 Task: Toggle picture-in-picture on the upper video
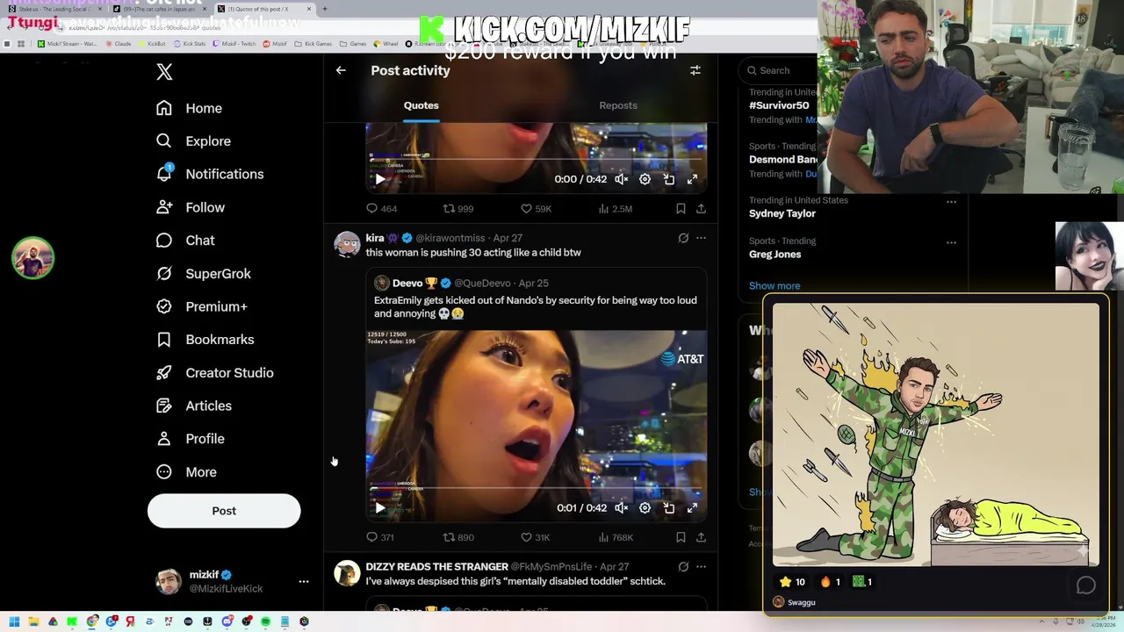click(668, 179)
